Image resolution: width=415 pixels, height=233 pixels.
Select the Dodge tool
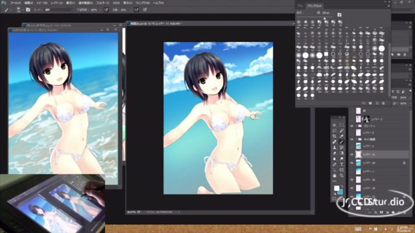tap(342, 159)
